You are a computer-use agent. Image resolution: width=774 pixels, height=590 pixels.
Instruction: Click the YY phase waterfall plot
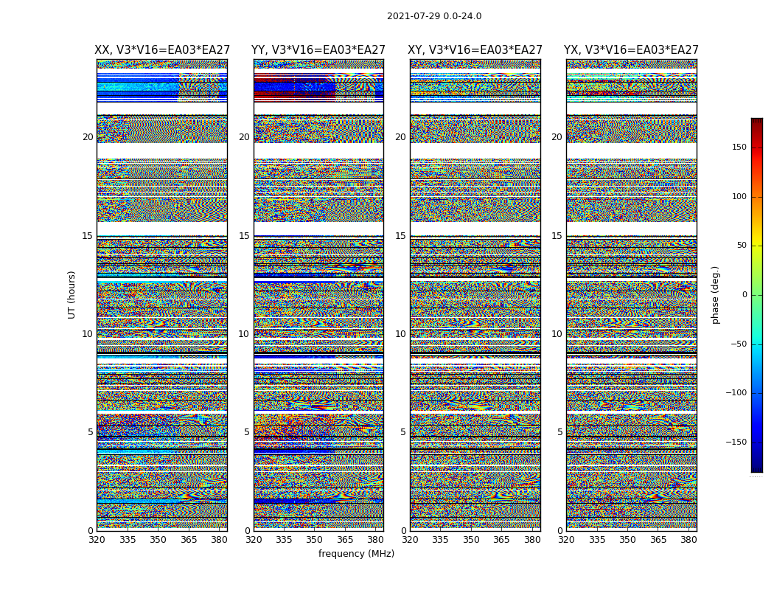point(318,295)
